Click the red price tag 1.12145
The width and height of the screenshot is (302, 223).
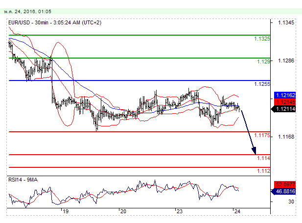285,102
